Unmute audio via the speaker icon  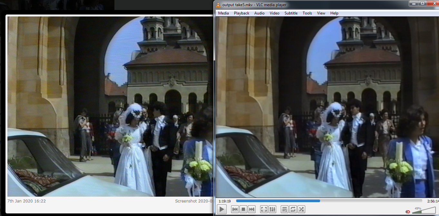(x=408, y=211)
